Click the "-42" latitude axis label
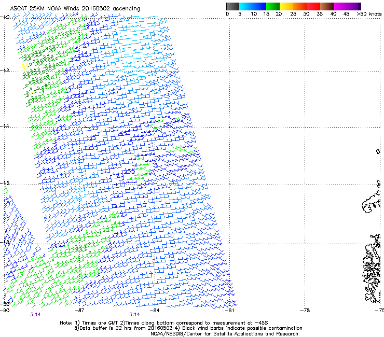 tap(5, 71)
